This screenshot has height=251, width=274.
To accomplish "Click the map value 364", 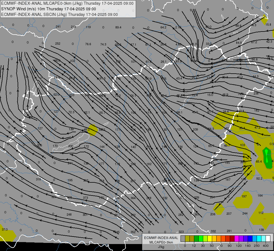I will point(133,198).
